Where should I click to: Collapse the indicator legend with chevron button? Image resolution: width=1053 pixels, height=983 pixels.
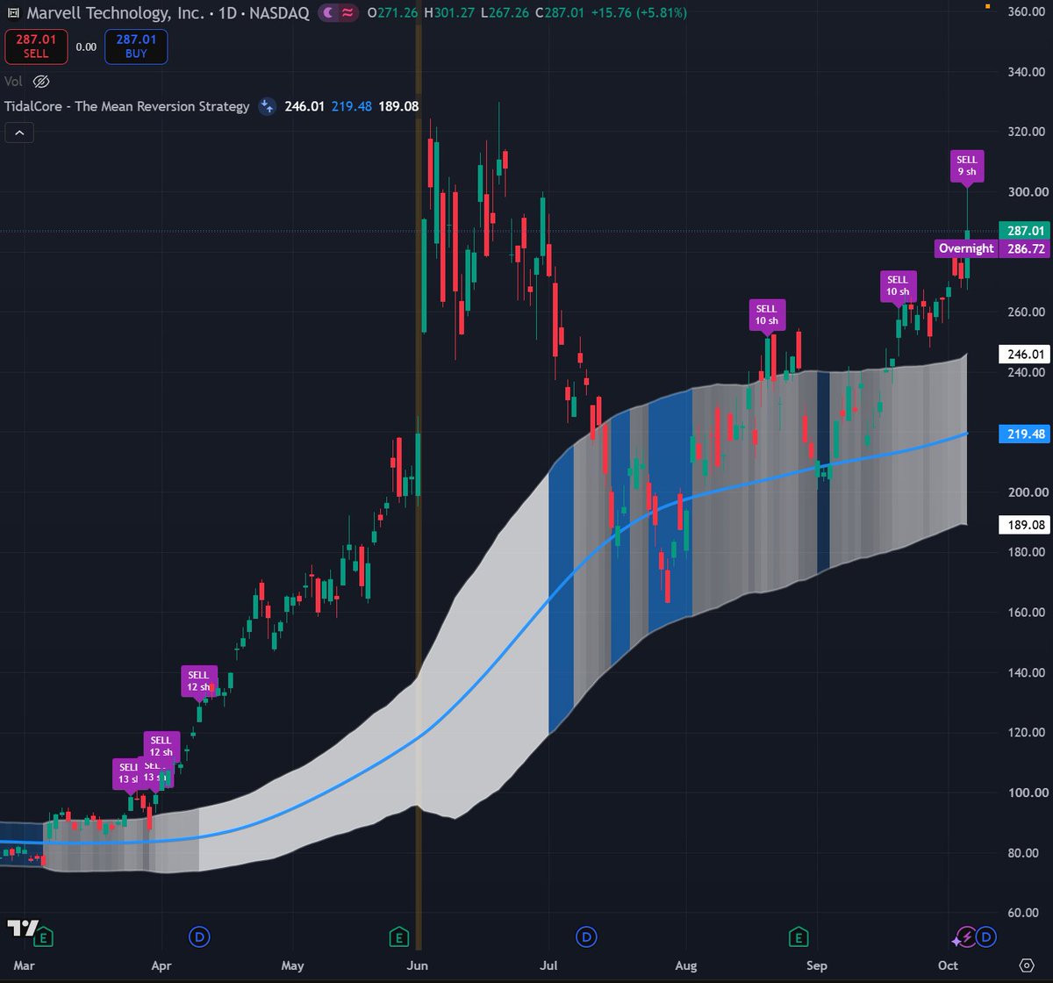click(19, 133)
